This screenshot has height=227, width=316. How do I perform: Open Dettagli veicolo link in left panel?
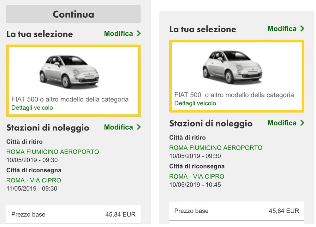coord(32,108)
